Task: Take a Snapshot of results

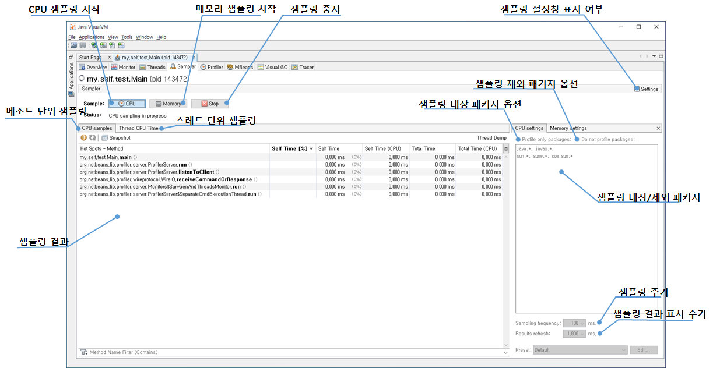Action: pos(115,138)
